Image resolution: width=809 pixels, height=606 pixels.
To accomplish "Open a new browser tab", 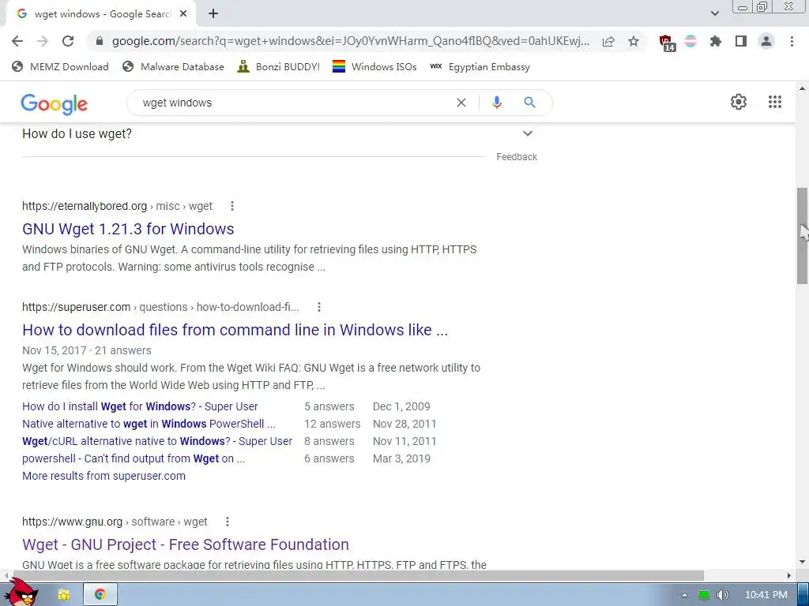I will pos(213,14).
